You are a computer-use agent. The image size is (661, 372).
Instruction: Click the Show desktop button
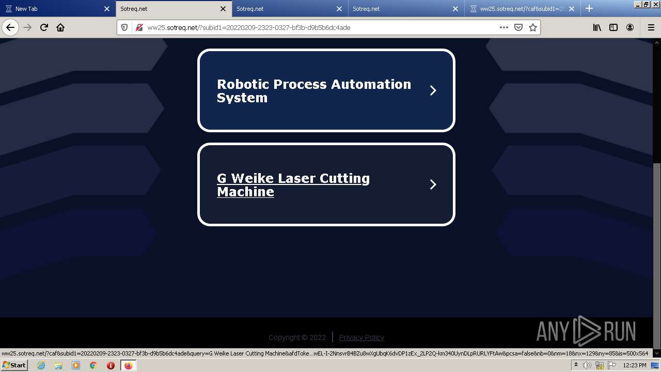655,365
